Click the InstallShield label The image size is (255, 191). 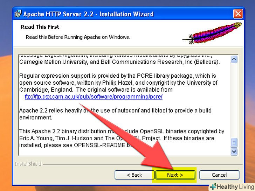(x=28, y=164)
